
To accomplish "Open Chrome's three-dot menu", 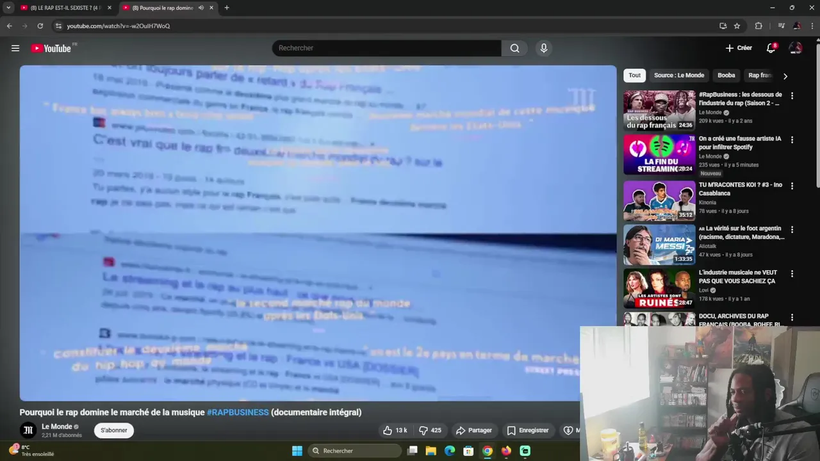I will (x=812, y=26).
